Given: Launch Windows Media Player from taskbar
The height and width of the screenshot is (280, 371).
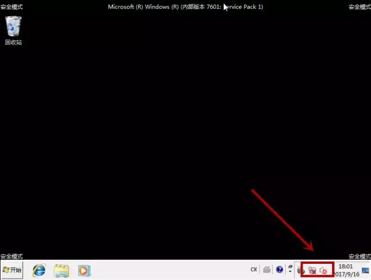Looking at the screenshot, I should [84, 271].
